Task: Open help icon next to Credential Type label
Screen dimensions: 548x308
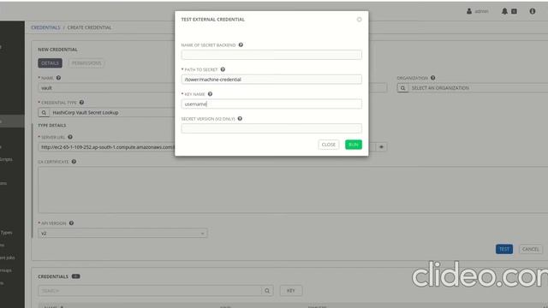Action: pyautogui.click(x=81, y=103)
